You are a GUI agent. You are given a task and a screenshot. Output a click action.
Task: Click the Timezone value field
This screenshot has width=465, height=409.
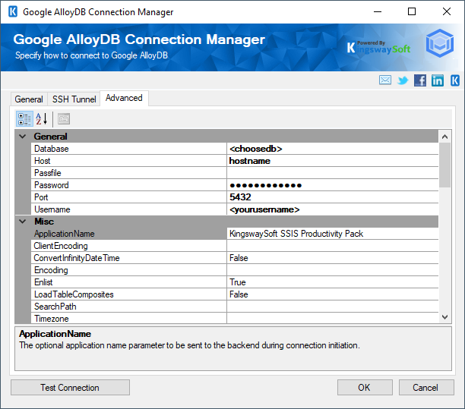(x=333, y=319)
